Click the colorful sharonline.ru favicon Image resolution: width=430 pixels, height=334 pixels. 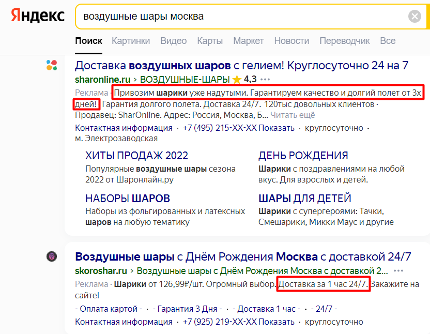pyautogui.click(x=51, y=66)
